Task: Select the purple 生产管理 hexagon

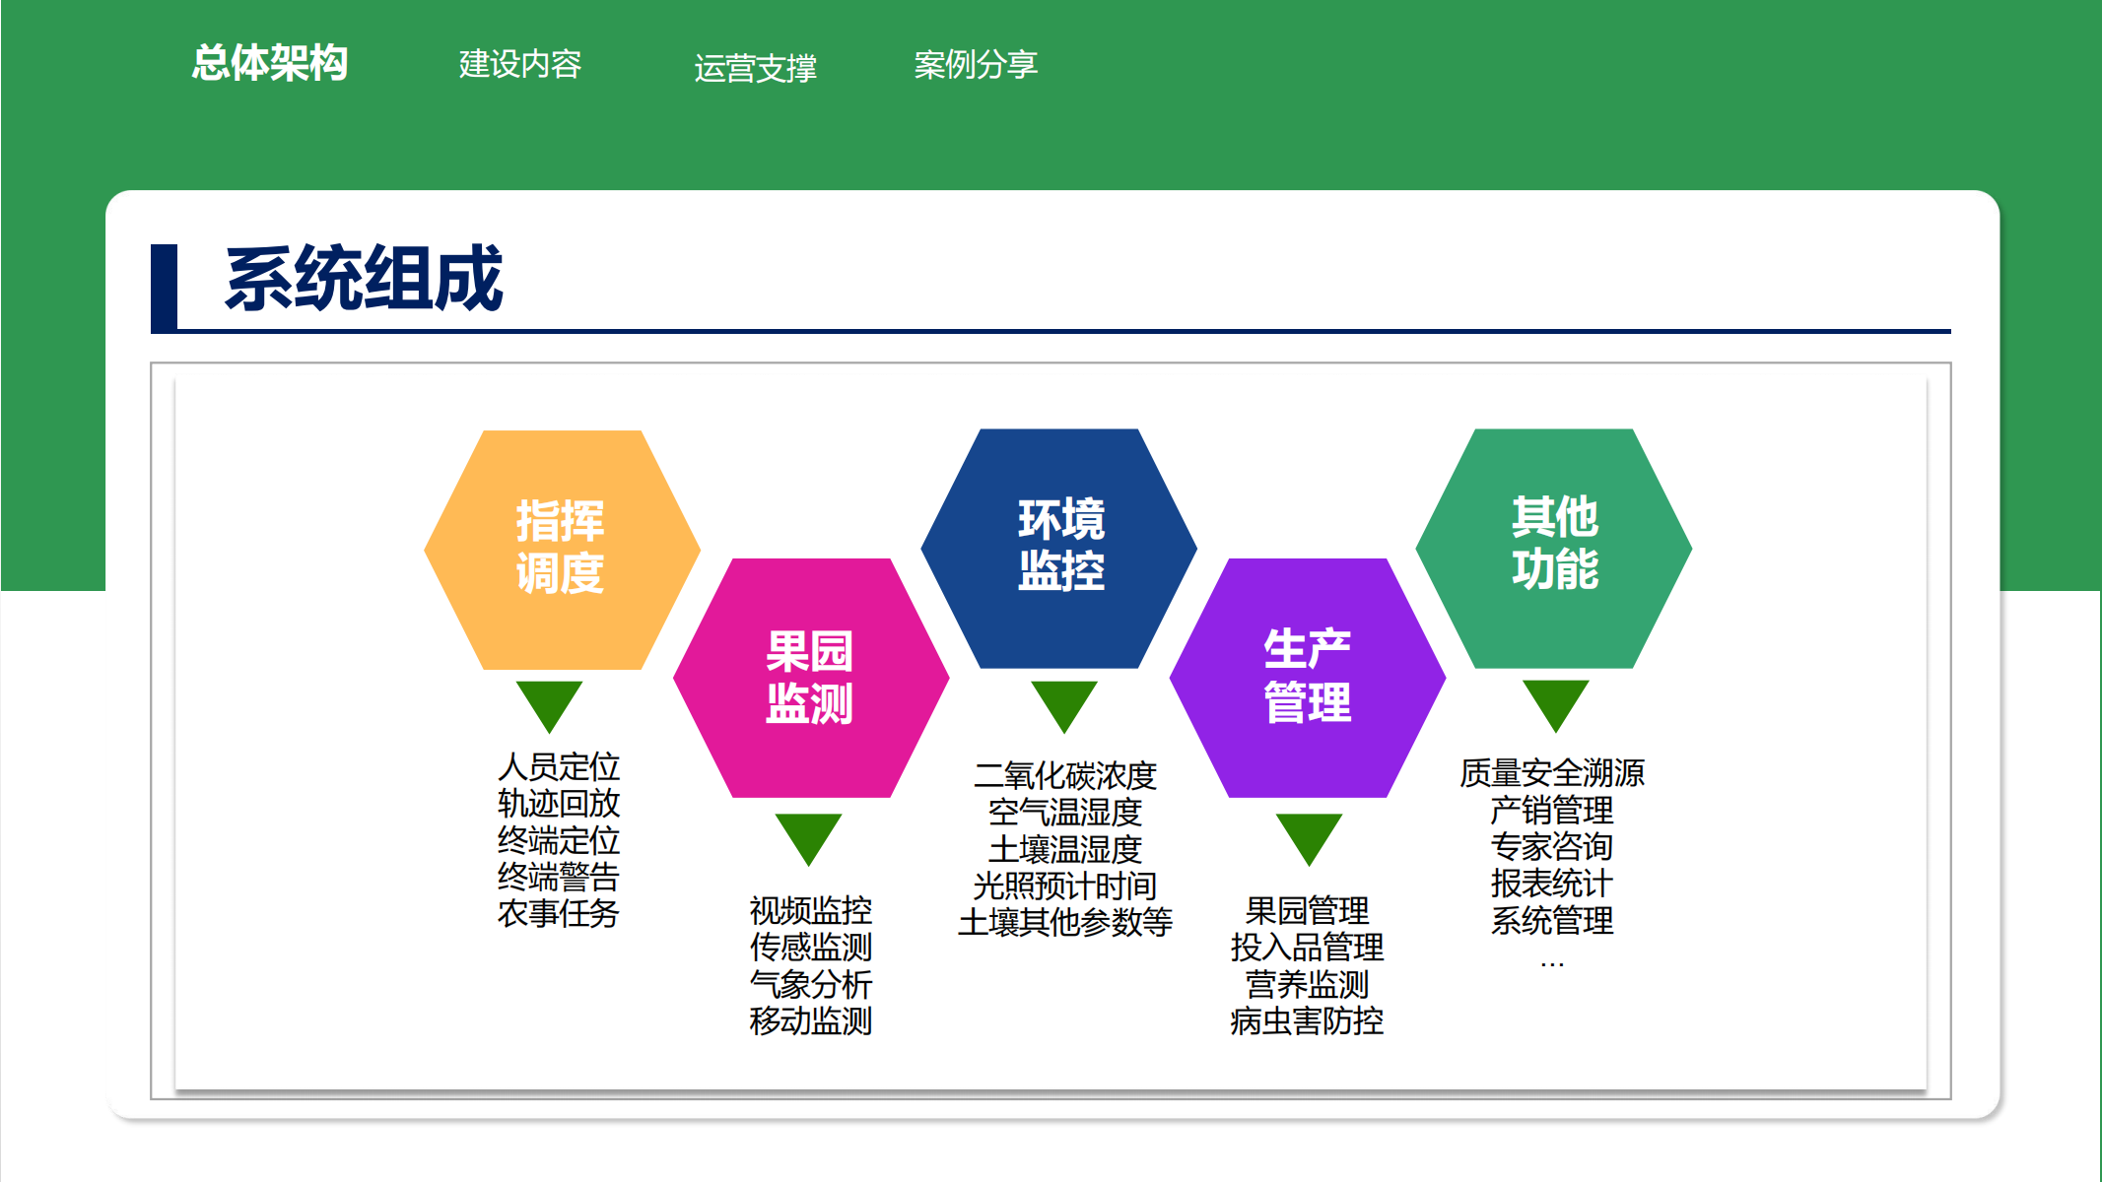Action: click(x=1307, y=678)
